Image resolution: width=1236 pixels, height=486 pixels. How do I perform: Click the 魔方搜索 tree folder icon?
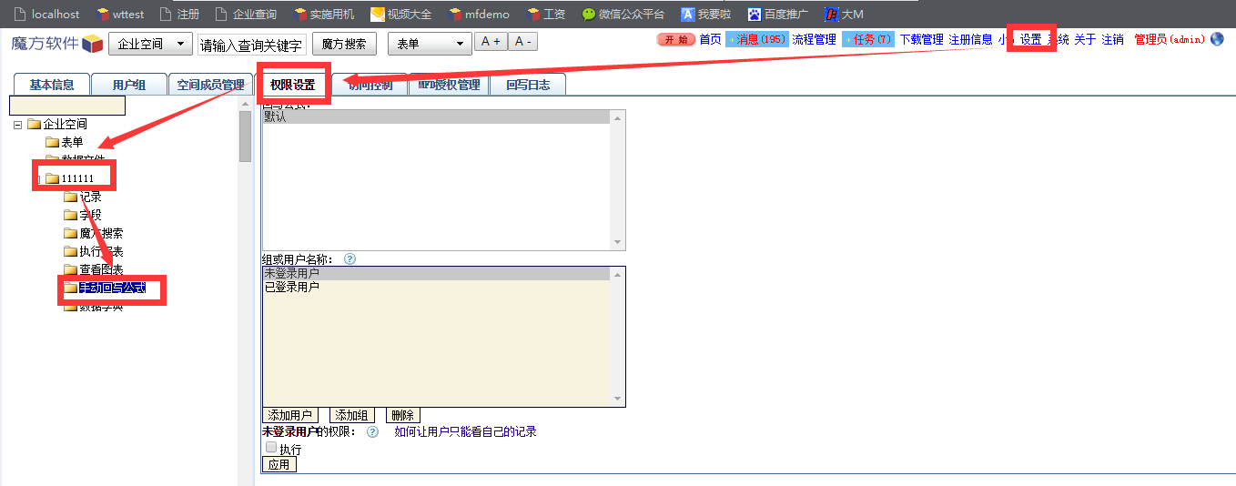(x=70, y=233)
